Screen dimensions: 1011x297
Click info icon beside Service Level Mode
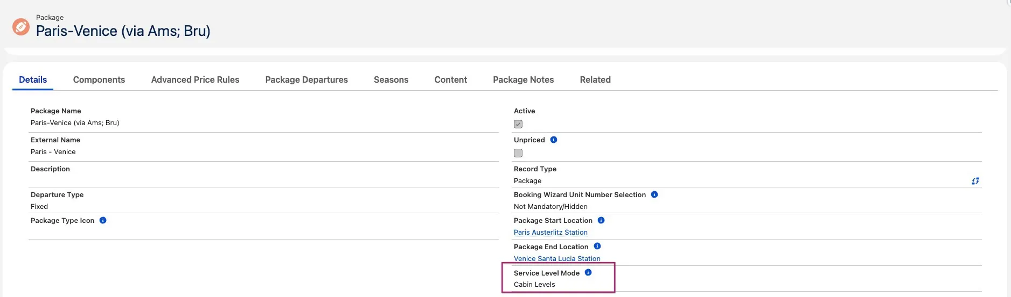click(x=588, y=272)
